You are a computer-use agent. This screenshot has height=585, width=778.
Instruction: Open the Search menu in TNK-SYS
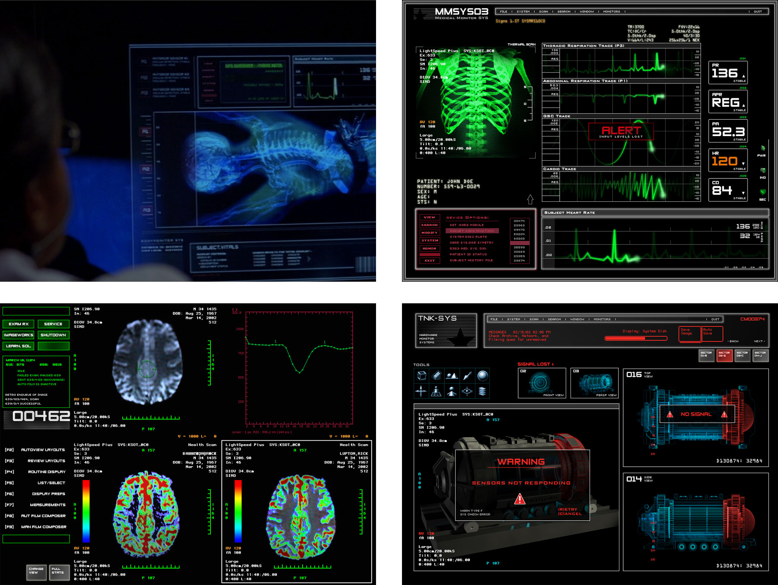coord(555,319)
